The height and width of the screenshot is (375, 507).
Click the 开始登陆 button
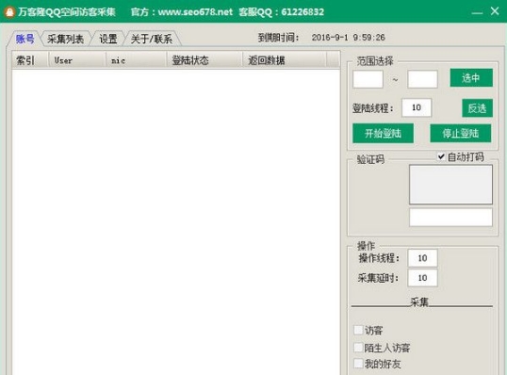pos(383,133)
